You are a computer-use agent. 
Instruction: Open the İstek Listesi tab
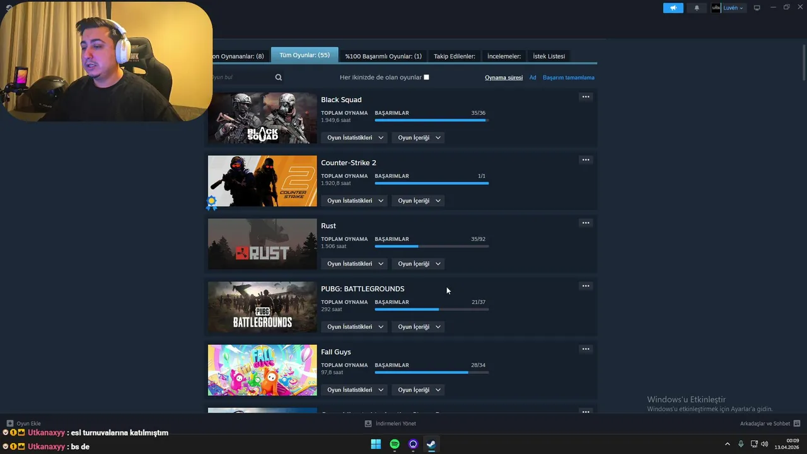tap(549, 56)
